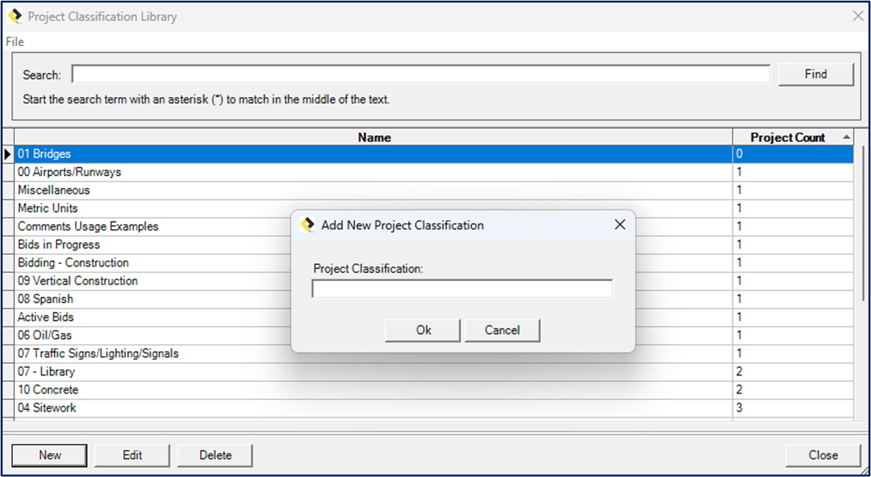The width and height of the screenshot is (871, 477).
Task: Click the row selector arrow beside 01 Bridges
Action: pos(8,154)
